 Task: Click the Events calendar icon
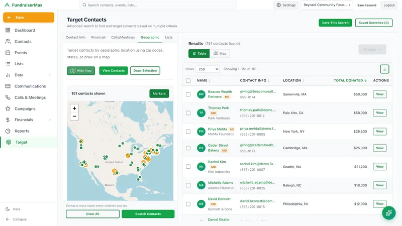pyautogui.click(x=8, y=53)
